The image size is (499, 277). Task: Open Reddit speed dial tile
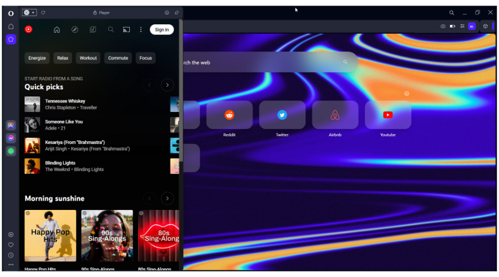230,115
